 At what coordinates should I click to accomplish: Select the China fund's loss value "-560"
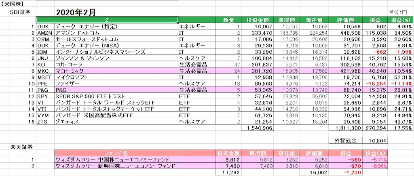pyautogui.click(x=345, y=159)
